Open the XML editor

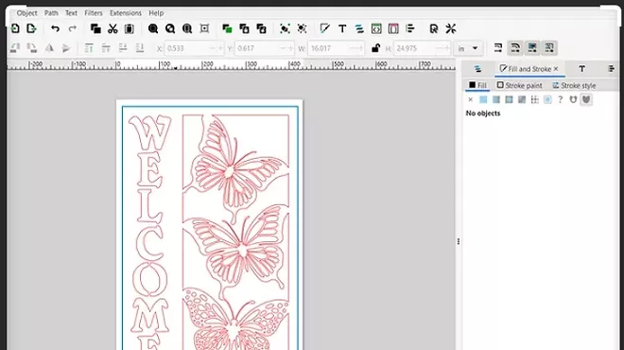(376, 28)
